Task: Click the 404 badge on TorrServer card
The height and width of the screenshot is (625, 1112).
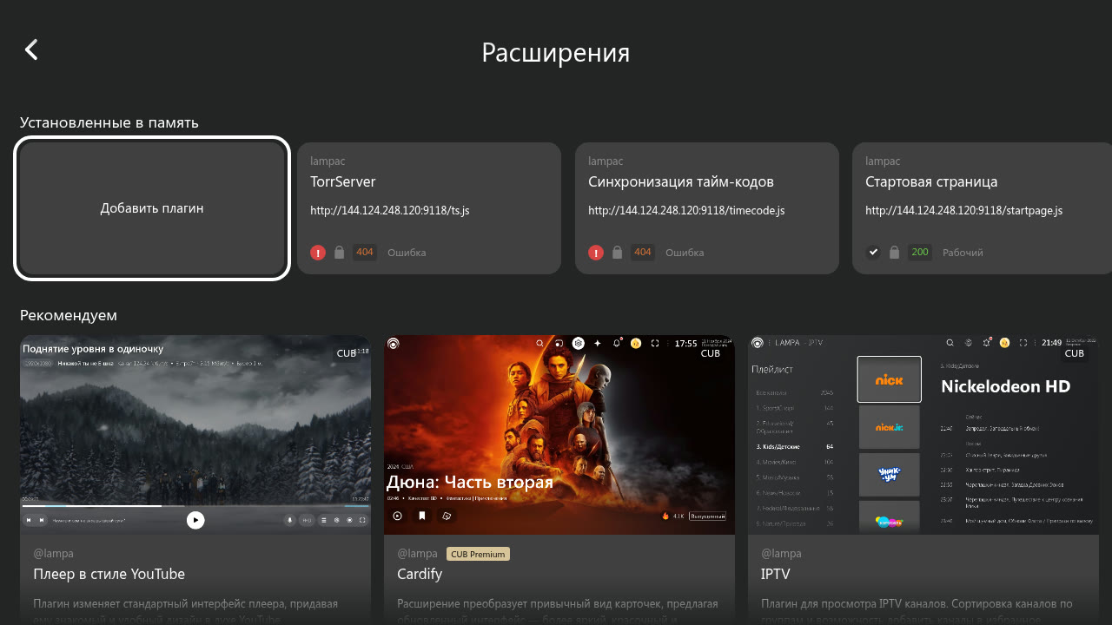Action: 365,253
